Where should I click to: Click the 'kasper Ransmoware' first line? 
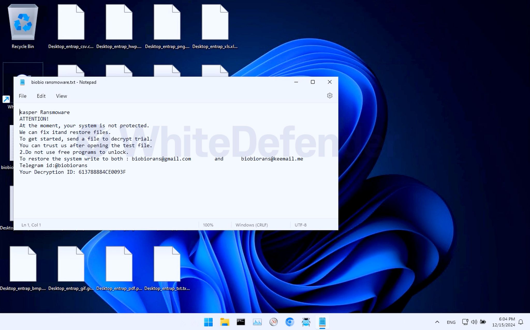tap(45, 112)
